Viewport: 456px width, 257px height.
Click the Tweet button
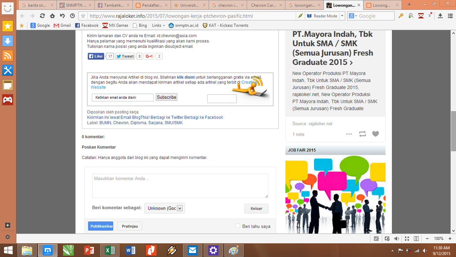tap(125, 56)
